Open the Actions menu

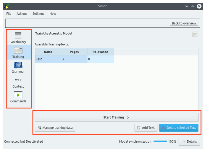coord(22,14)
